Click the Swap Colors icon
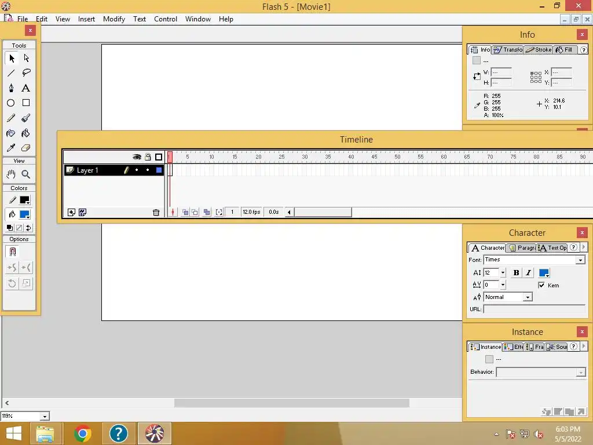 pos(28,228)
